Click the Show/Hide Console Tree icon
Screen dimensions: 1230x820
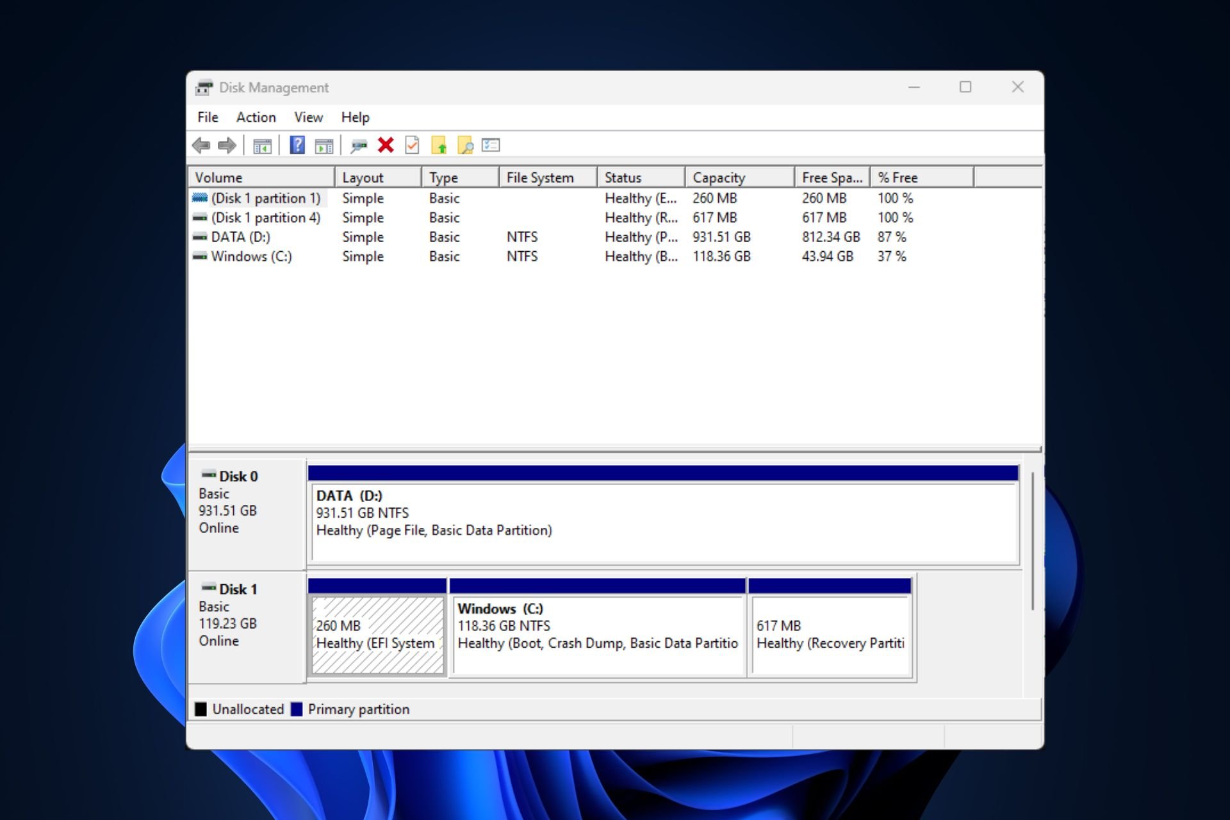[x=263, y=145]
